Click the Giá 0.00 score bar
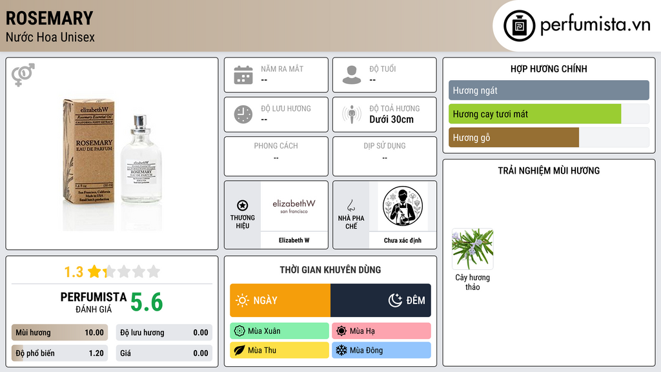Viewport: 661px width, 372px height. pos(164,353)
